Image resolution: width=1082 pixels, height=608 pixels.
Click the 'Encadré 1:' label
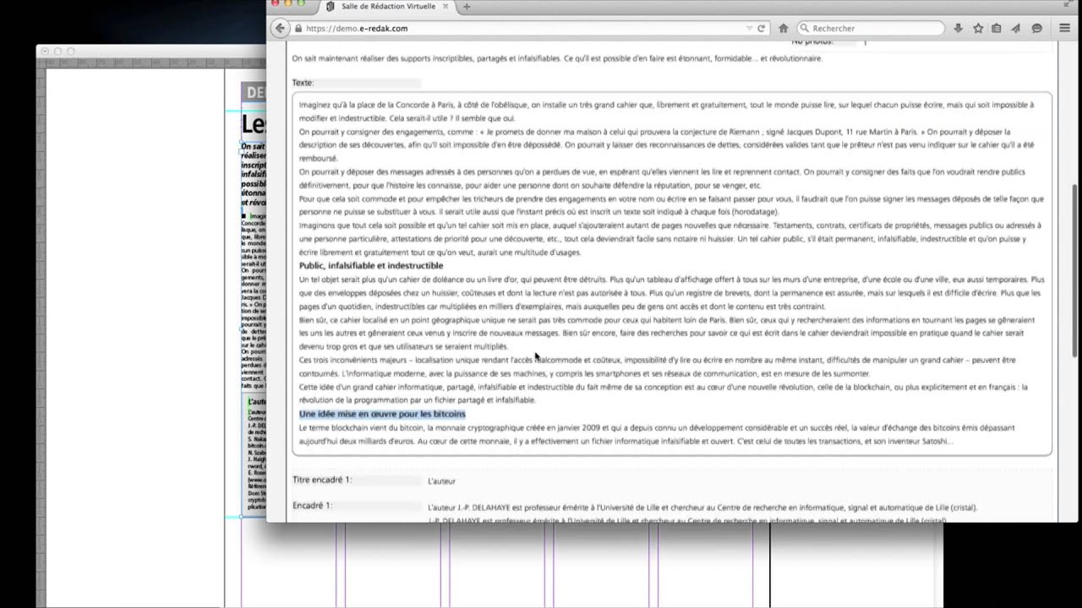pyautogui.click(x=312, y=506)
